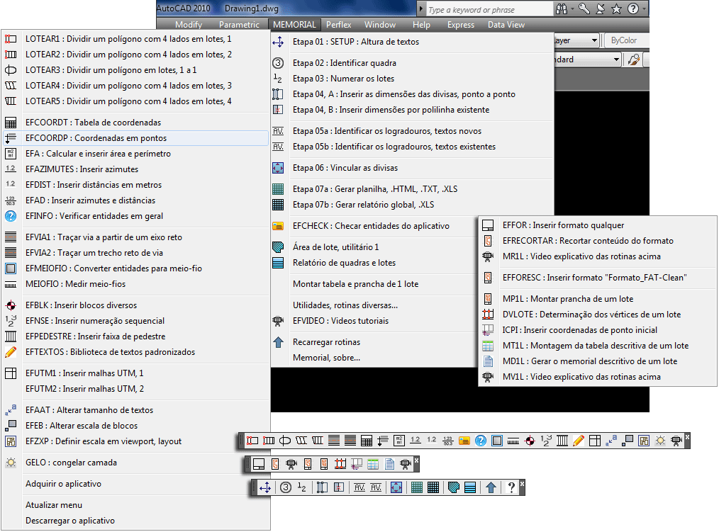Expand the Standard style dropdown

(x=617, y=60)
